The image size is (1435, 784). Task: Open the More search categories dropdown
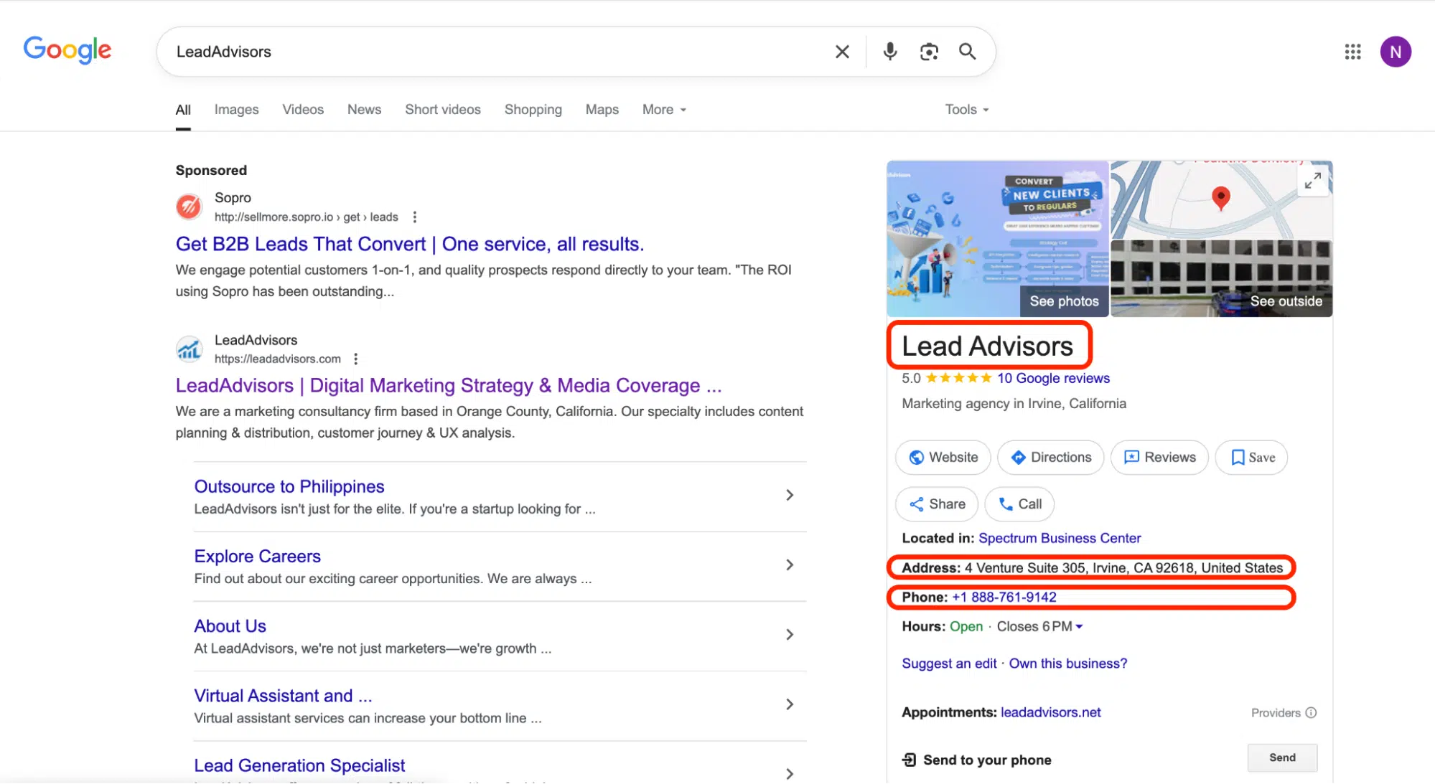pos(663,109)
